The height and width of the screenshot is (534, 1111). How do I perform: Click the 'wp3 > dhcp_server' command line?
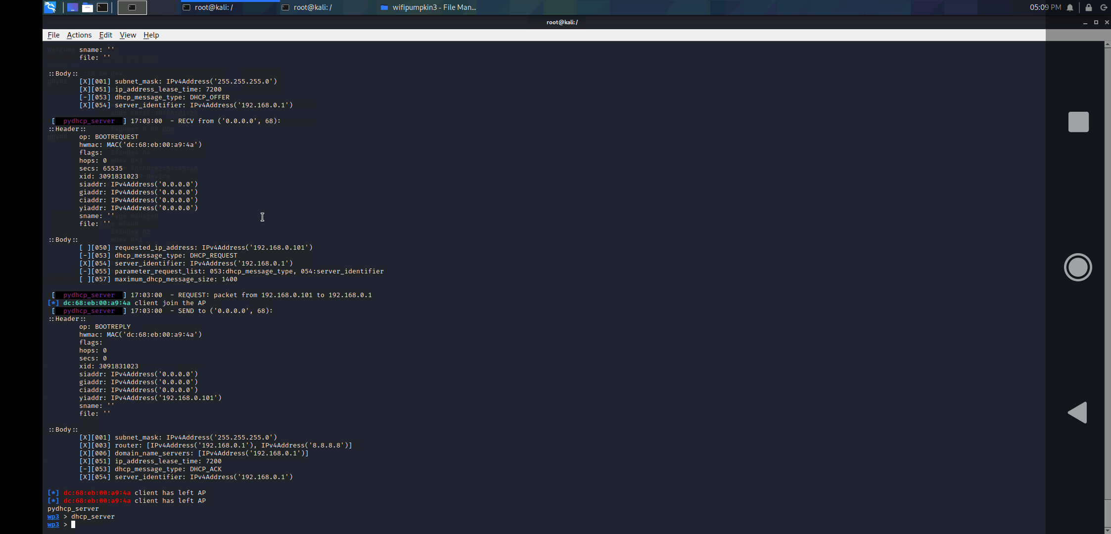(81, 517)
